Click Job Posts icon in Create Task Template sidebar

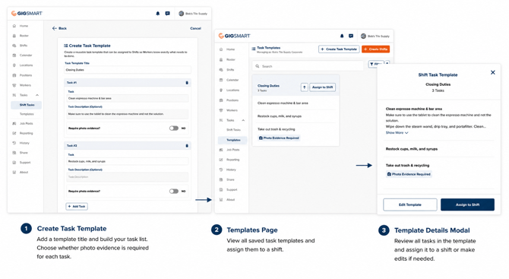click(14, 124)
